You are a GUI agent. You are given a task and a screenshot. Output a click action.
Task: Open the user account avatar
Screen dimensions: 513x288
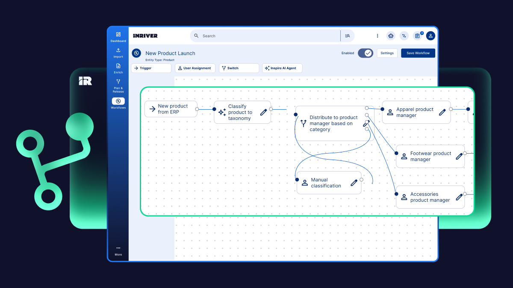[430, 36]
